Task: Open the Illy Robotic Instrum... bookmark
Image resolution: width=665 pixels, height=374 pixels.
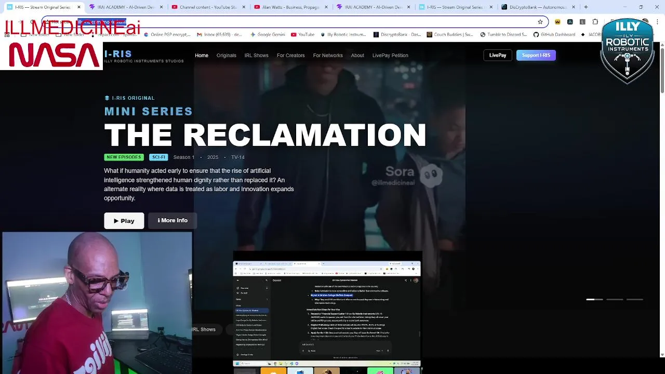Action: click(x=343, y=35)
